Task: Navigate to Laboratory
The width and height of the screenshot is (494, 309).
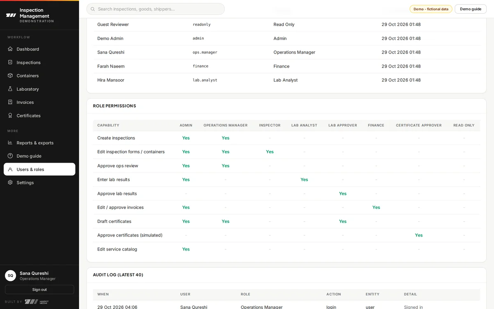Action: click(x=40, y=89)
